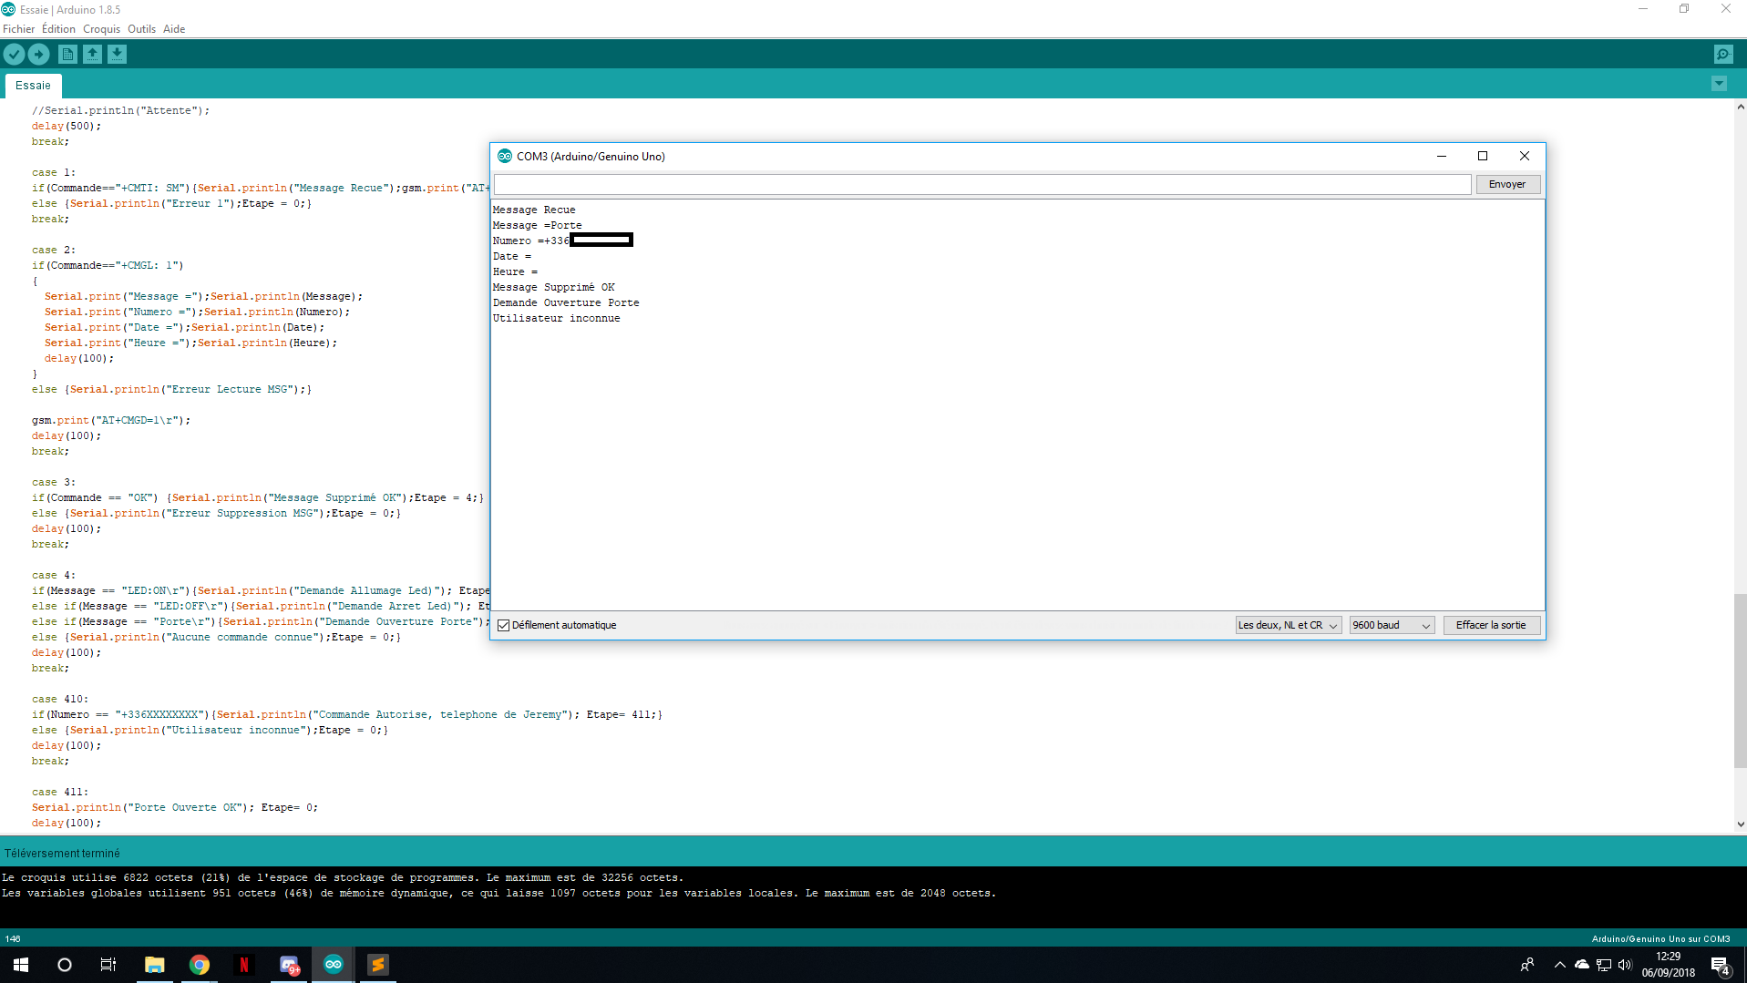Close the COM3 serial monitor window
Screen dimensions: 1747x983
[x=1525, y=156]
